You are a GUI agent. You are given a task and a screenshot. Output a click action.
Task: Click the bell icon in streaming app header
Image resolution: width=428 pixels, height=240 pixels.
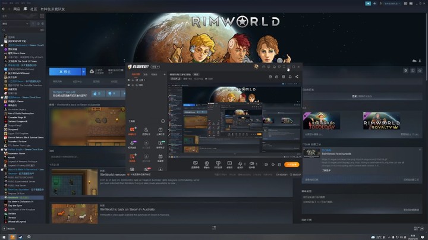tap(290, 77)
